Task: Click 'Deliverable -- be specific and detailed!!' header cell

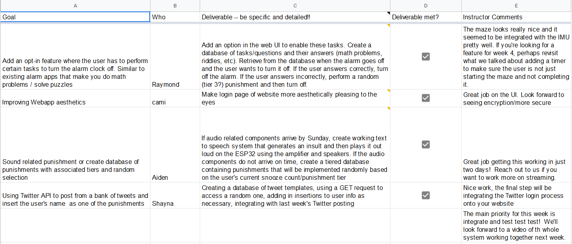Action: 295,17
